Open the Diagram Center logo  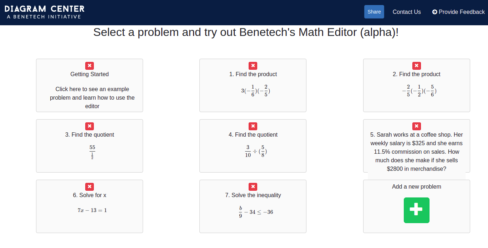pos(44,11)
